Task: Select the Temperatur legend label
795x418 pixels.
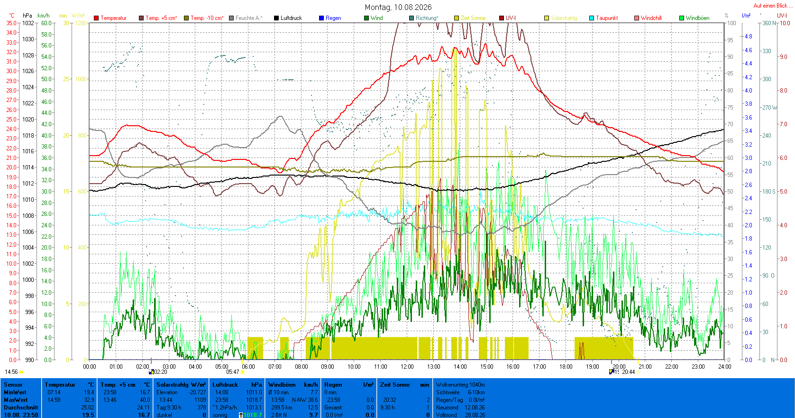Action: [x=113, y=18]
